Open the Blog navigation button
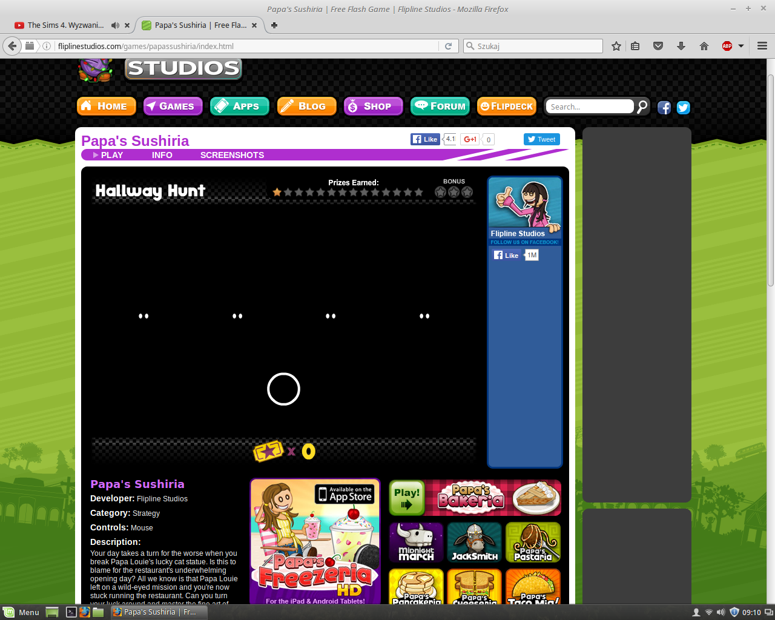Screen dimensions: 775x620 coord(306,106)
